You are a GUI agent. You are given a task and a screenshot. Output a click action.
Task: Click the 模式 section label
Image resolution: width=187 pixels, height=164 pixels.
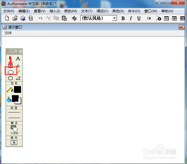pyautogui.click(x=14, y=123)
